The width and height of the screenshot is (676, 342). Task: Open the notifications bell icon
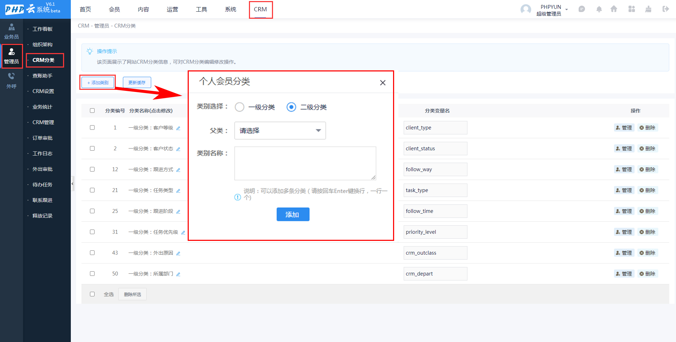coord(599,9)
